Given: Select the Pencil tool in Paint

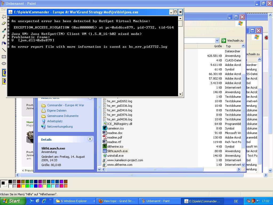Looking at the screenshot, I should click(x=4, y=37).
